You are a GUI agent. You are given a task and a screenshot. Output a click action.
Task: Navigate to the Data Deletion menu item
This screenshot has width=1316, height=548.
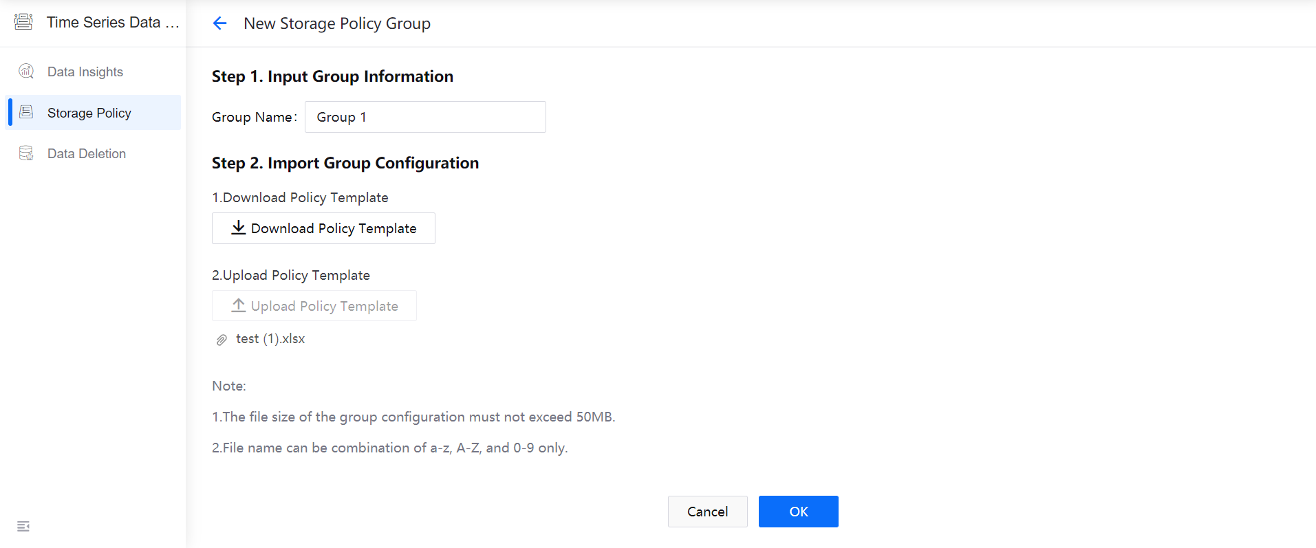click(87, 154)
